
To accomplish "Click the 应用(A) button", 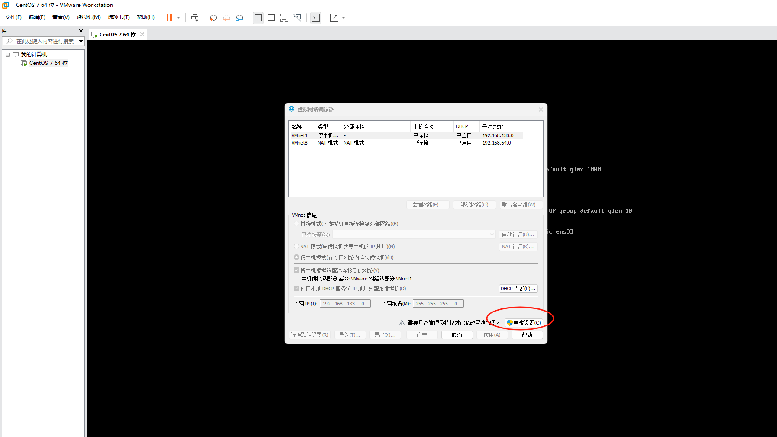I will pyautogui.click(x=492, y=335).
